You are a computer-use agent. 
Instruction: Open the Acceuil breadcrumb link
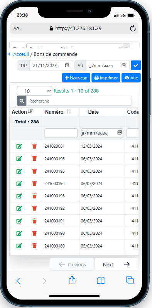click(x=21, y=54)
